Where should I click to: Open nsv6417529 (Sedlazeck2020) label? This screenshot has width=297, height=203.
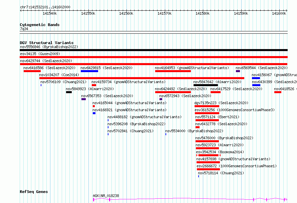236,89
